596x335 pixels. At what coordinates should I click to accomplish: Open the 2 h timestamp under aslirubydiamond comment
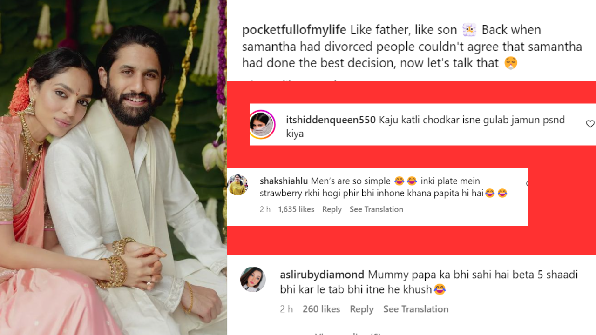point(286,309)
